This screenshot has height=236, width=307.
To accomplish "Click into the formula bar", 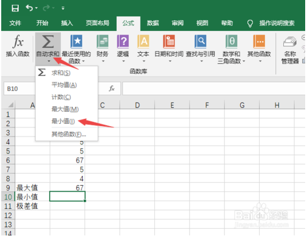I will pos(214,89).
